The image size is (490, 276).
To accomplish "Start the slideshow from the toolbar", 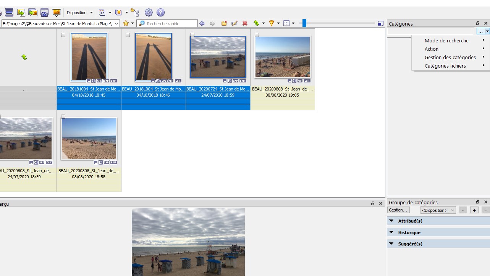I will [x=57, y=13].
